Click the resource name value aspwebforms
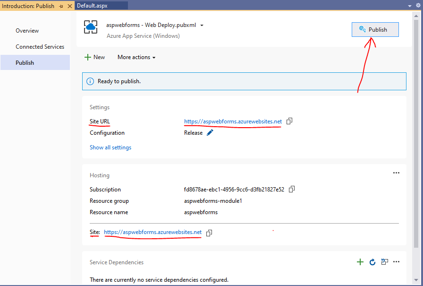Screen dimensions: 423x286 [201, 212]
